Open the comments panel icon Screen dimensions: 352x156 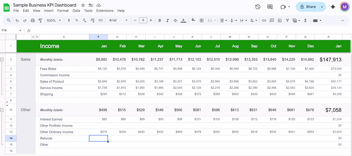click(270, 7)
